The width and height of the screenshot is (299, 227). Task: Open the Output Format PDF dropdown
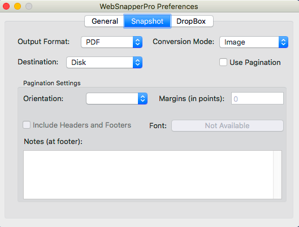tap(111, 42)
